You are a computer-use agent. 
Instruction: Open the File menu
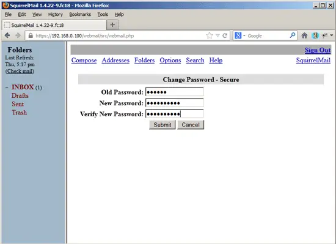click(8, 15)
